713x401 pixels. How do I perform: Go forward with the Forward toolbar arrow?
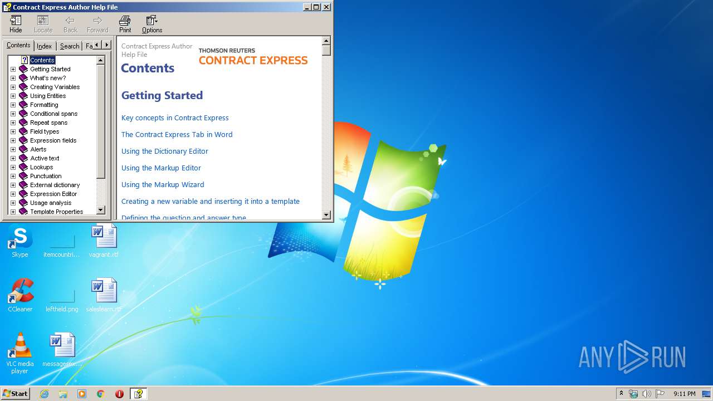[97, 24]
